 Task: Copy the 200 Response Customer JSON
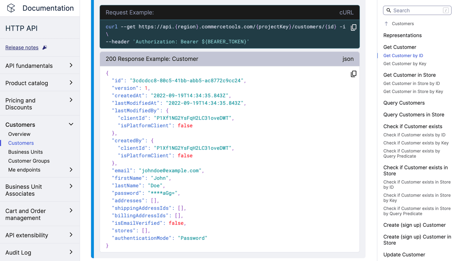click(x=353, y=74)
